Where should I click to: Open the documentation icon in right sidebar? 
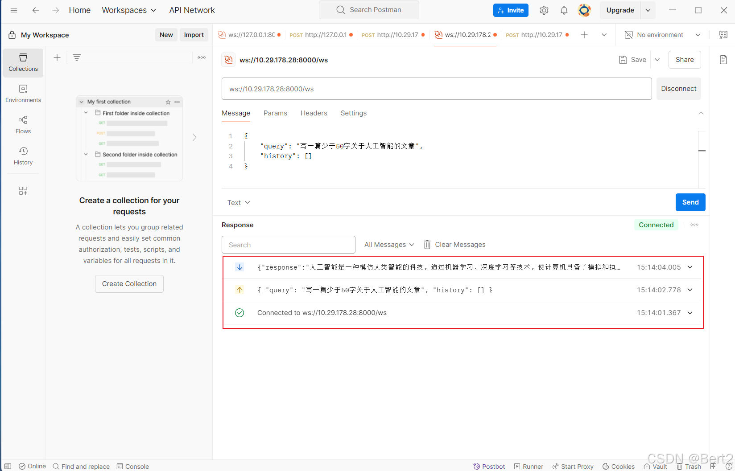click(x=723, y=60)
